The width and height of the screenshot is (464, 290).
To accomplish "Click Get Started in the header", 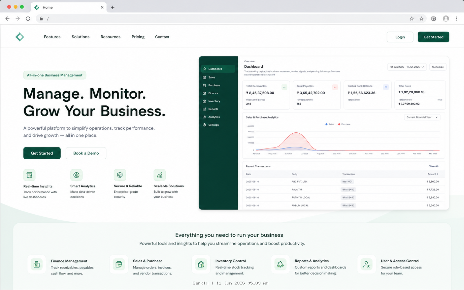I will click(x=433, y=37).
